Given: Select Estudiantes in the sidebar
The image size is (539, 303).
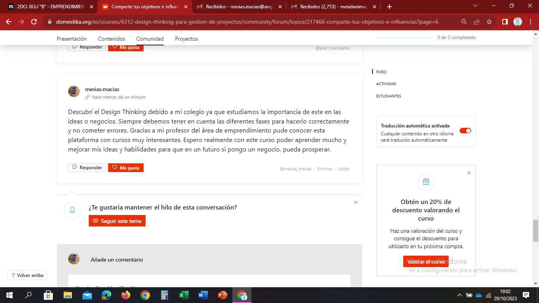Looking at the screenshot, I should point(388,96).
